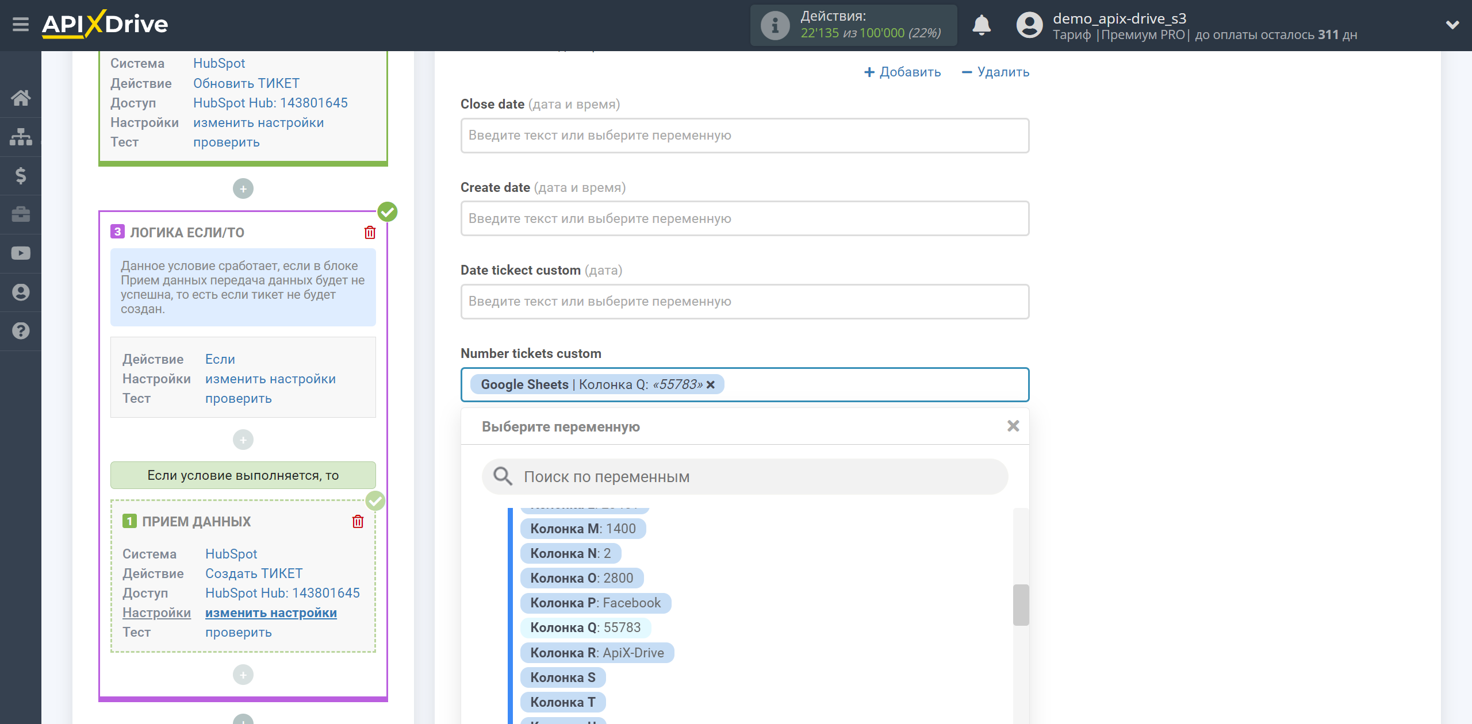Click the demo_apix-drive_s3 account name
Viewport: 1472px width, 724px height.
click(x=1119, y=18)
